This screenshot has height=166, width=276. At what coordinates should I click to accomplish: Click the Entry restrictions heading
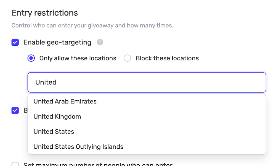[45, 13]
